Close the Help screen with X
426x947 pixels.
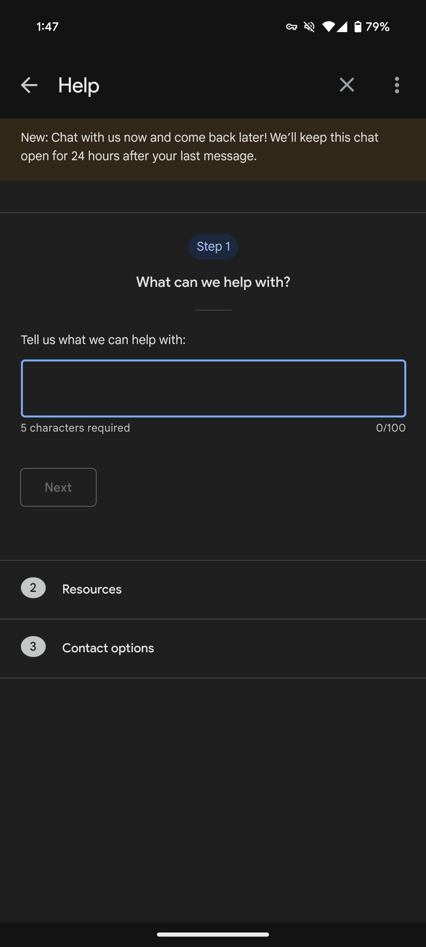[347, 85]
